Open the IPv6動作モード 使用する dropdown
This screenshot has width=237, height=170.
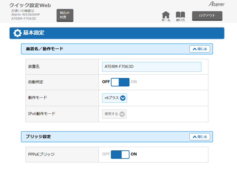point(114,114)
